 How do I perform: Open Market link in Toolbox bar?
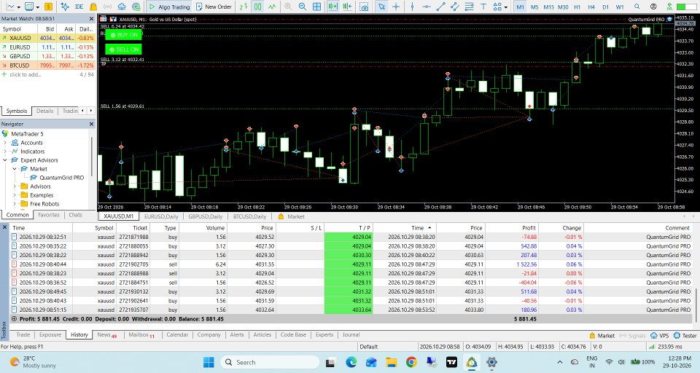602,336
